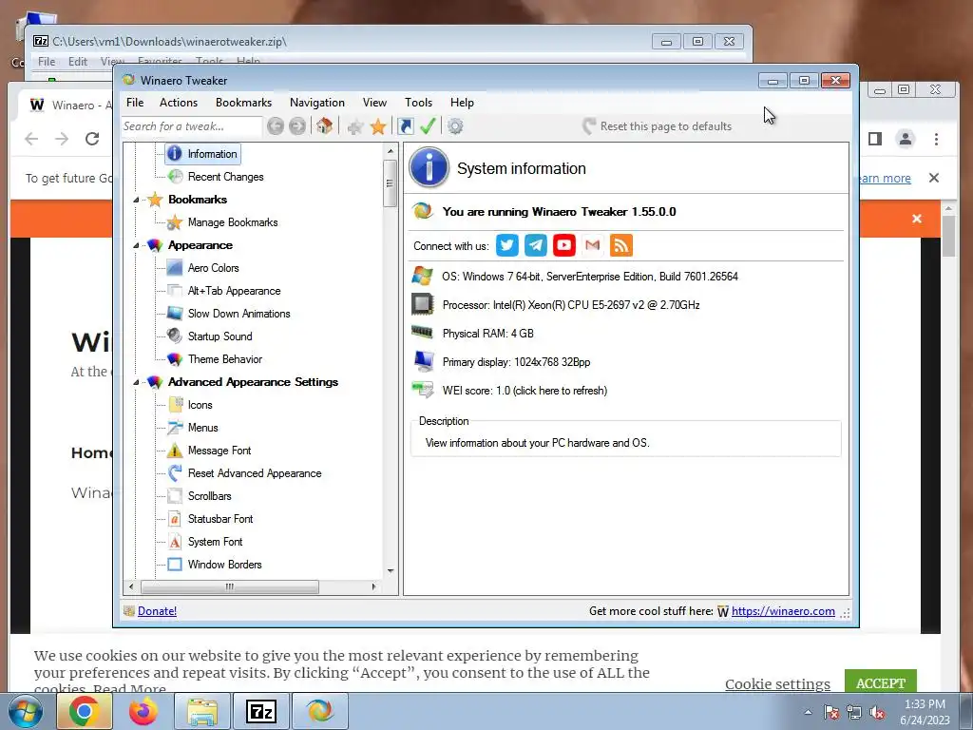Open the YouTube social icon
The width and height of the screenshot is (973, 730).
564,245
